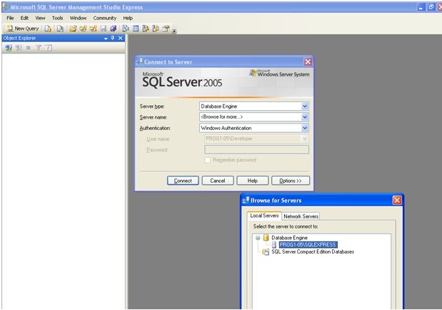This screenshot has height=310, width=442.
Task: Click the disabled User name dropdown arrow
Action: coord(305,139)
